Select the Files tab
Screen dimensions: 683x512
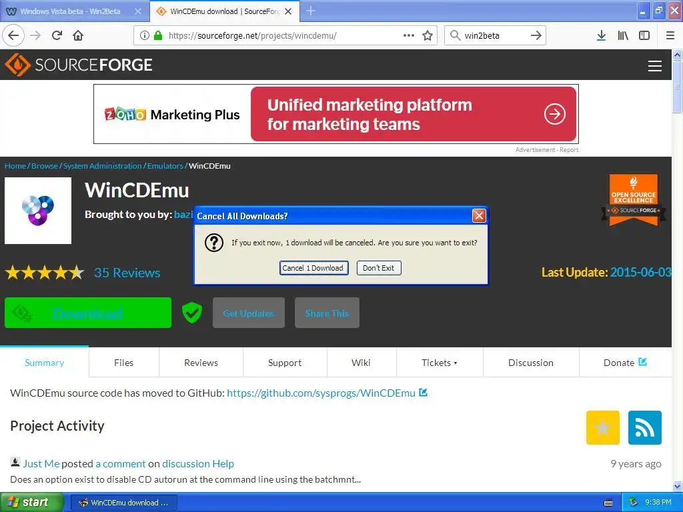pyautogui.click(x=123, y=363)
